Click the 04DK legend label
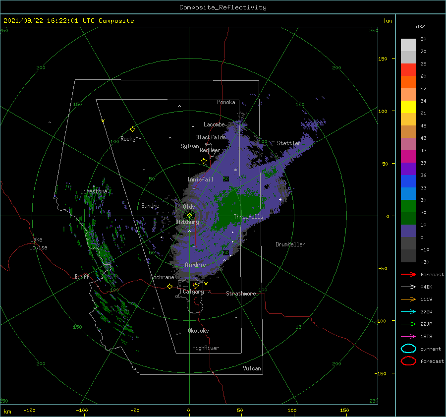Viewport: 446px width, 417px height. click(426, 287)
